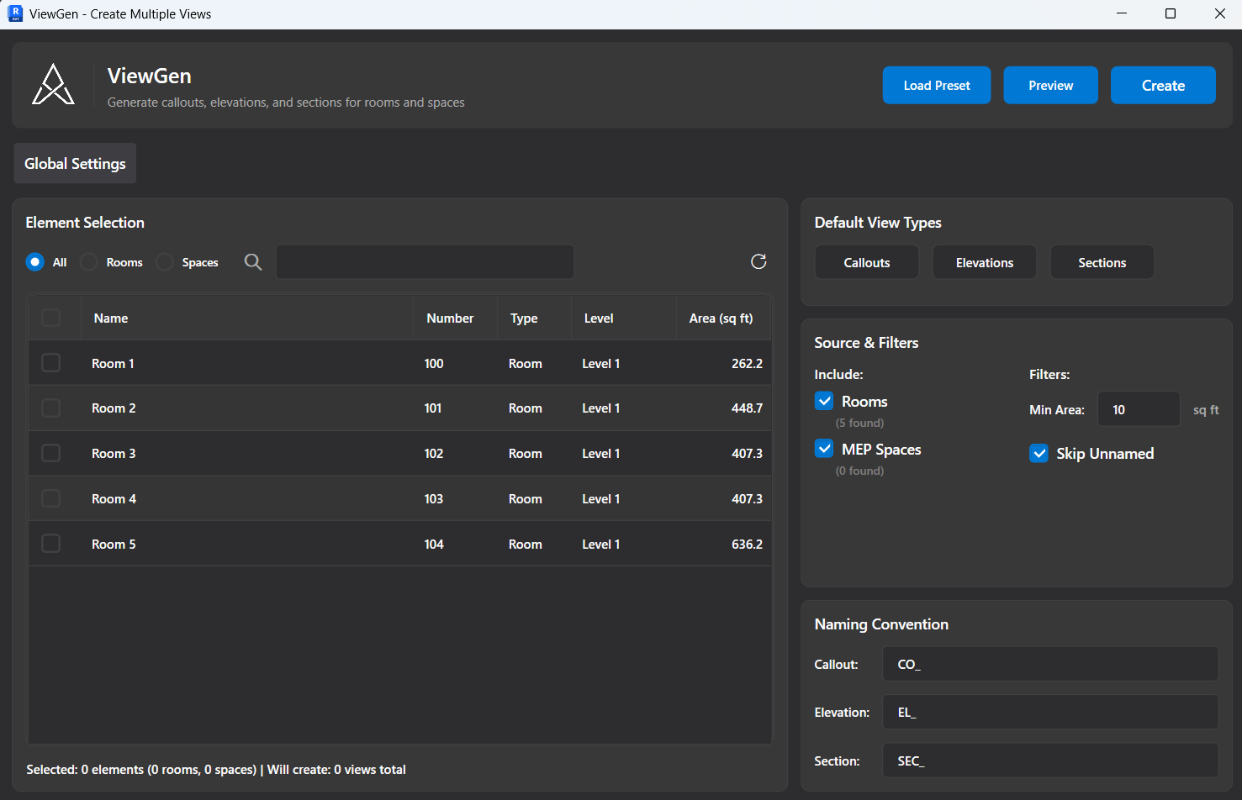Click room number 100 cell
The image size is (1242, 800).
[x=434, y=364]
